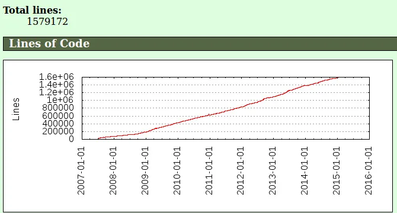Click the 600000 y-axis tick label

[58, 116]
